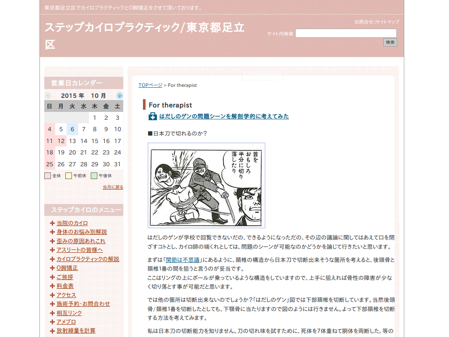Open 相互リンク menu link
This screenshot has width=449, height=337.
click(69, 313)
